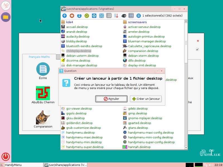This screenshot has width=223, height=167.
Task: Click the blue nested squares toolbar icon
Action: tap(101, 16)
